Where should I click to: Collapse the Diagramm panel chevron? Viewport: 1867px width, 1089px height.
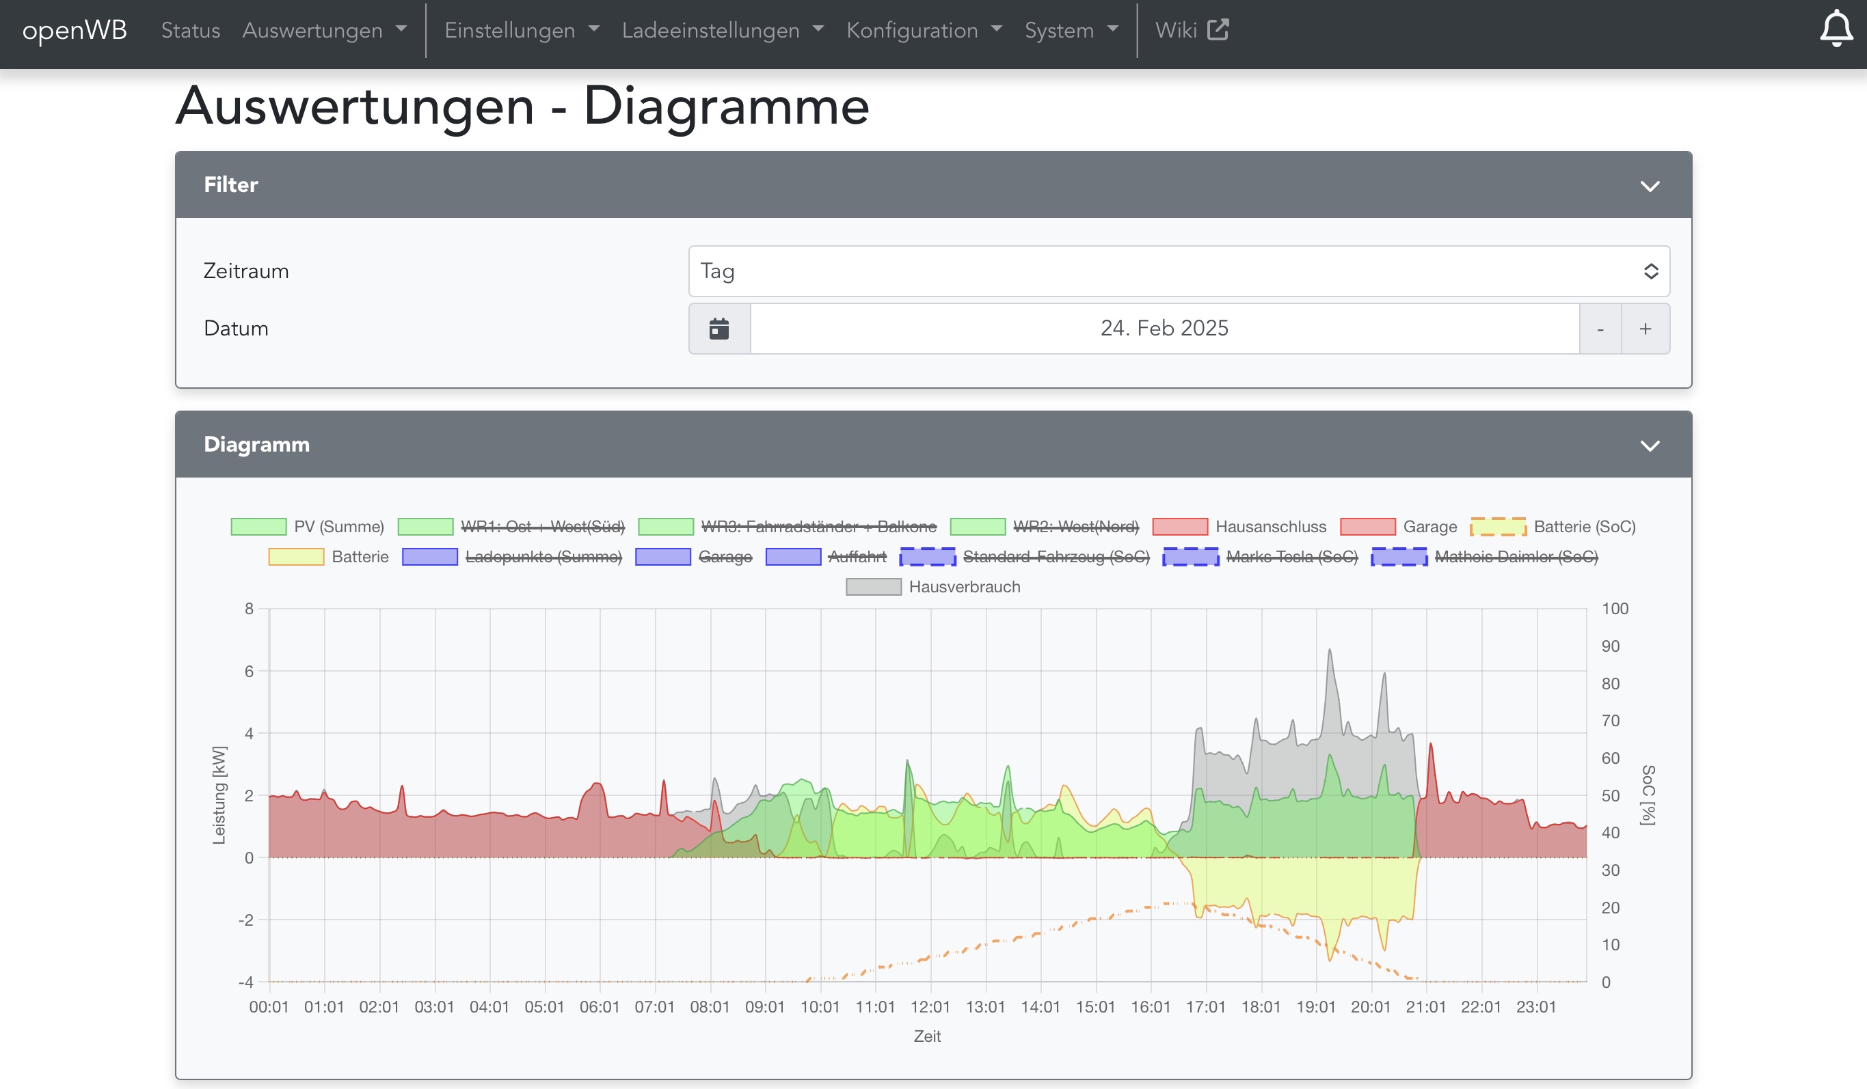pyautogui.click(x=1649, y=445)
